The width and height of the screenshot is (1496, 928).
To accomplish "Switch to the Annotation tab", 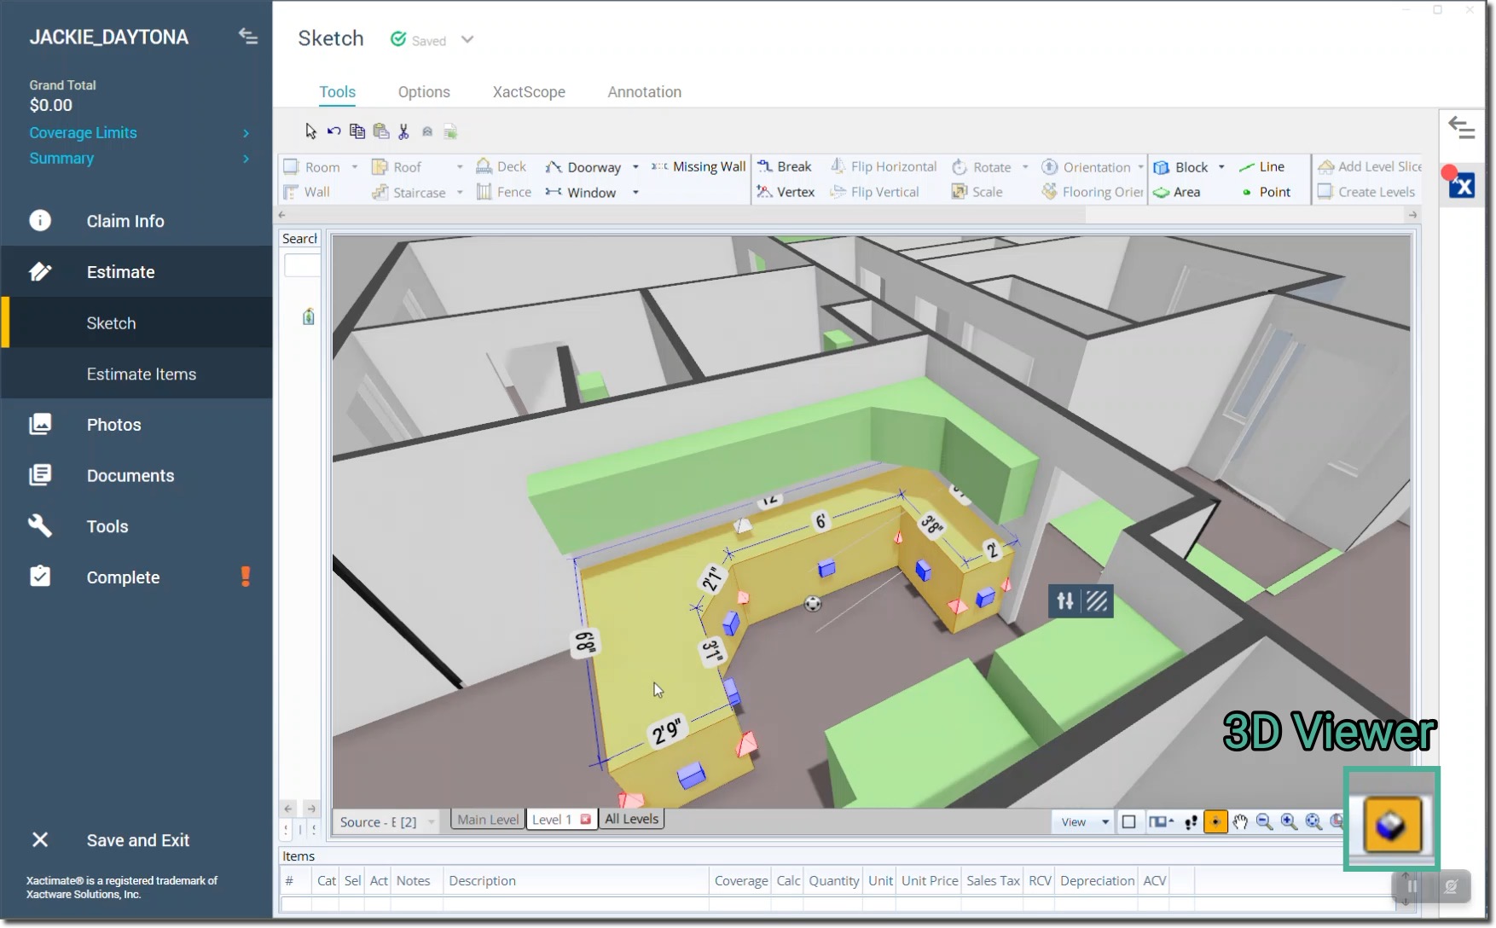I will click(x=644, y=92).
